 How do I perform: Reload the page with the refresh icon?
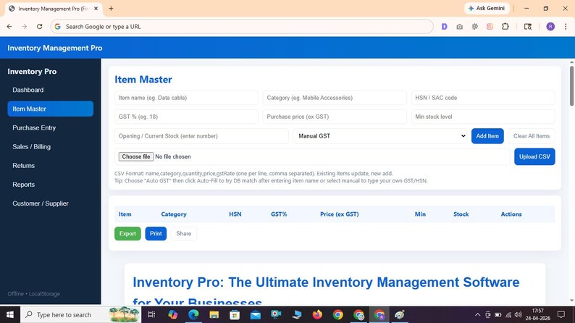40,26
